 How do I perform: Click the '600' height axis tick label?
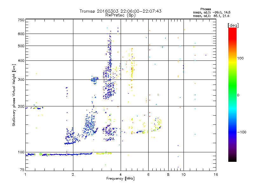tap(21, 34)
